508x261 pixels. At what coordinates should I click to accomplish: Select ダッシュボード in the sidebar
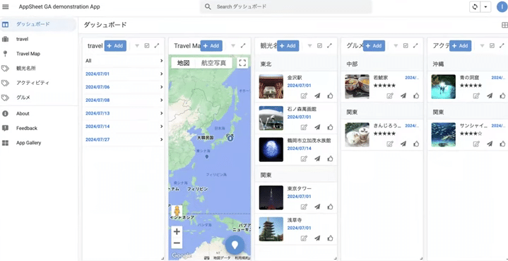click(38, 24)
